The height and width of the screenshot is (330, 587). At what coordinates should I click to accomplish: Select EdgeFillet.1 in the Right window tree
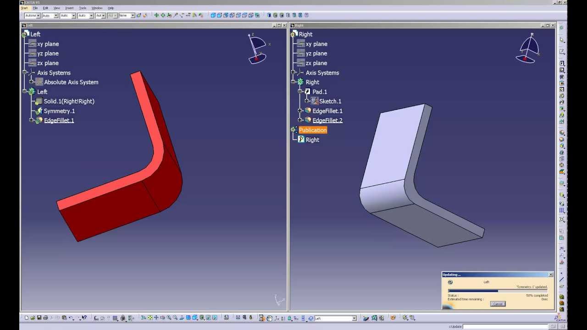click(x=327, y=111)
